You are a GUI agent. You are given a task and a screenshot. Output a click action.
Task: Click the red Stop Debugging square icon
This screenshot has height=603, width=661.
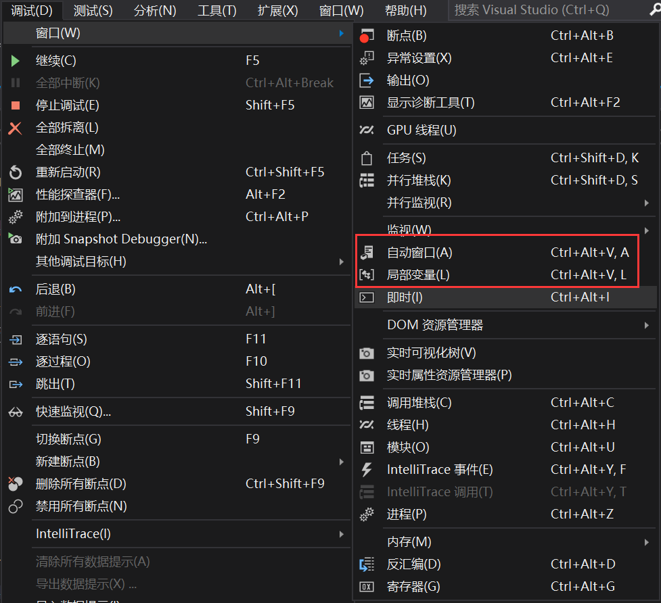click(16, 105)
